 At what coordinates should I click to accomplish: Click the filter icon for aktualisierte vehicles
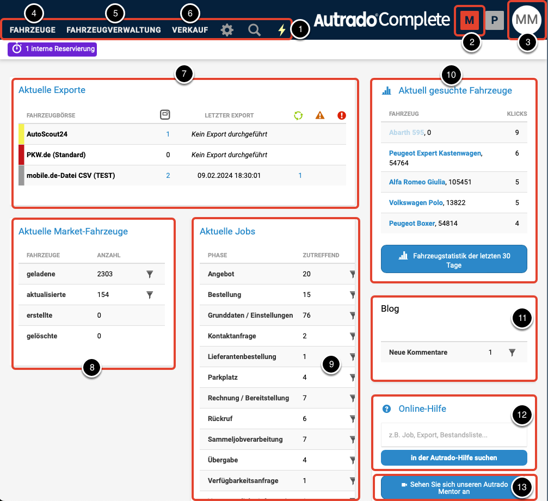tap(150, 295)
